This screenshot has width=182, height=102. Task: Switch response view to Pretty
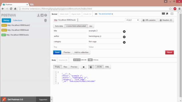[x=57, y=67]
